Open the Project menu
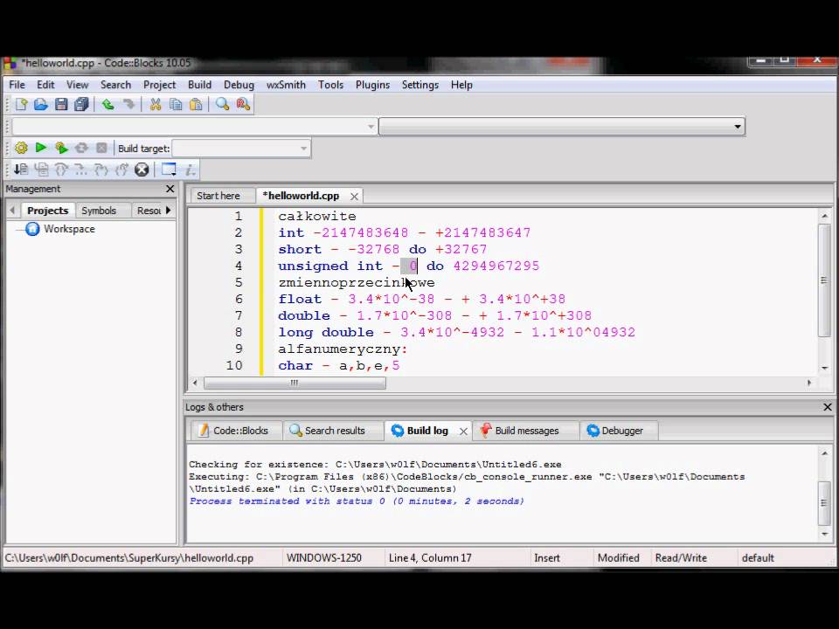 (x=159, y=85)
